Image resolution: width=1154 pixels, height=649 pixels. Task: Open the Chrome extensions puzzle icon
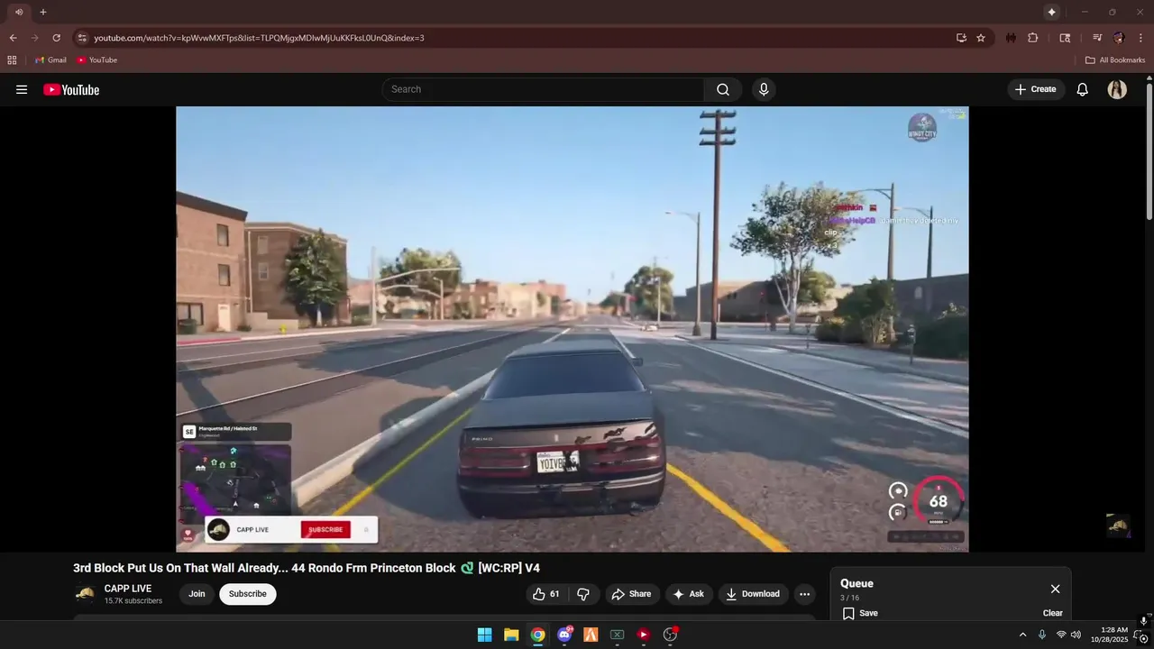(1033, 38)
